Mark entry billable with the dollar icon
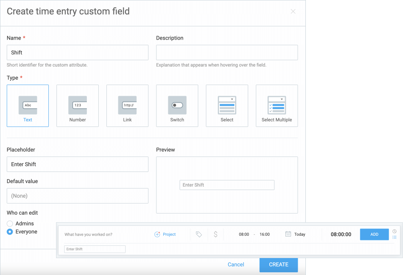Viewport: 403px width, 275px height. coord(216,234)
